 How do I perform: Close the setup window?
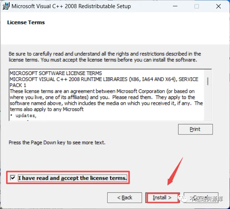click(x=219, y=6)
